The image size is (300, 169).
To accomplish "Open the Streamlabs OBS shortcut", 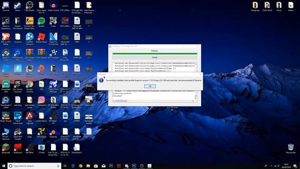I will pyautogui.click(x=6, y=86).
